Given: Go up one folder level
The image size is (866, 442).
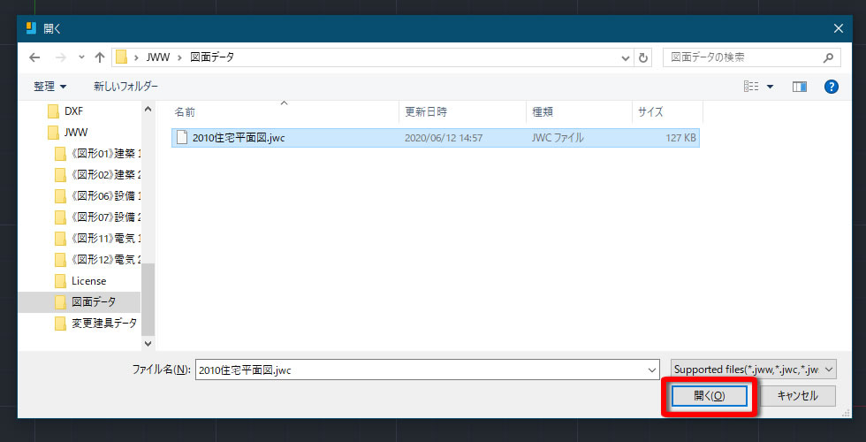Looking at the screenshot, I should (100, 57).
